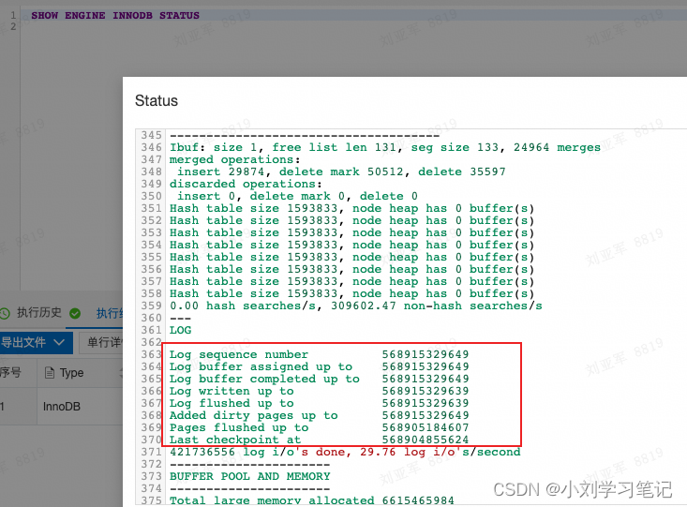This screenshot has width=687, height=507.
Task: Click the execution history clock icon
Action: pyautogui.click(x=5, y=313)
